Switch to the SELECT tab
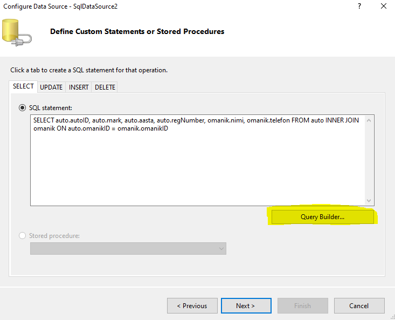Viewport: 395px width, 320px height. (x=23, y=86)
